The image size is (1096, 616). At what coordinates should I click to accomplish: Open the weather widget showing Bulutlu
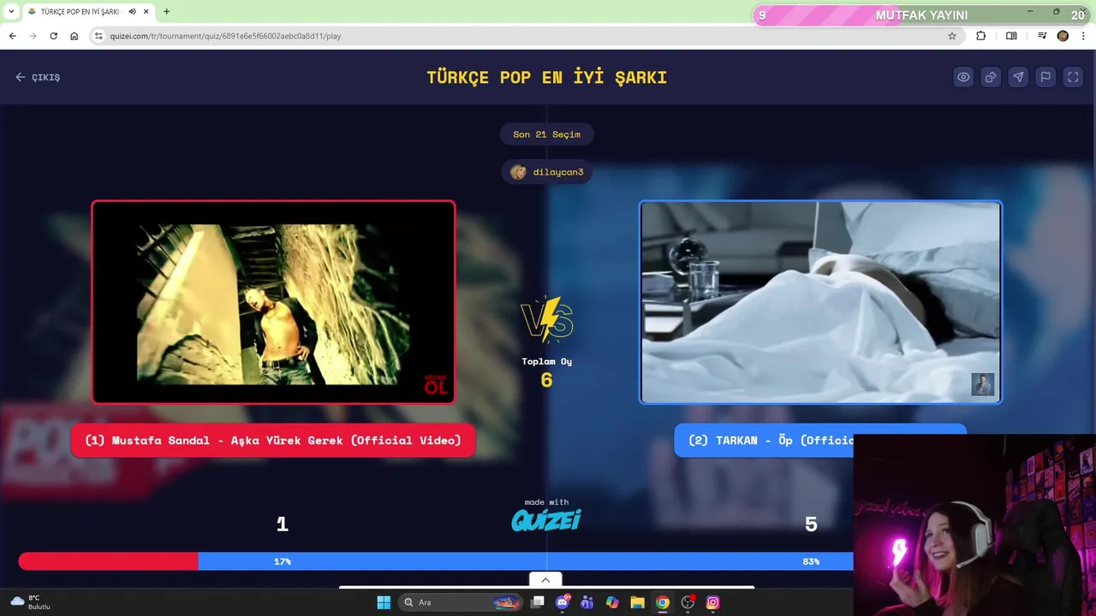click(30, 602)
